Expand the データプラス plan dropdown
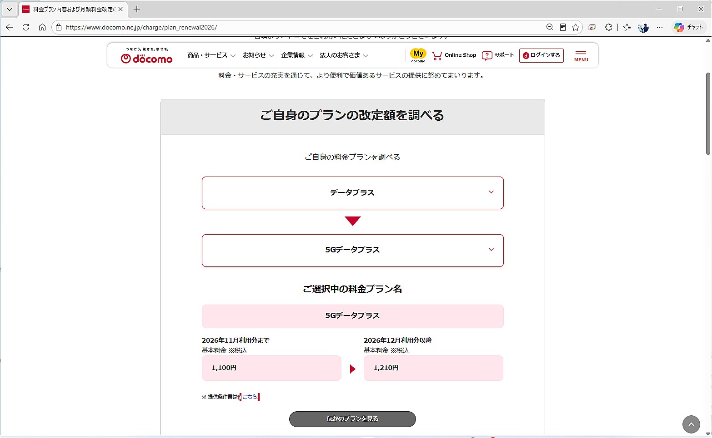 pos(353,193)
